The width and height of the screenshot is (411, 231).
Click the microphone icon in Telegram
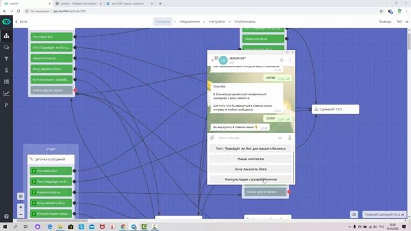pos(290,138)
